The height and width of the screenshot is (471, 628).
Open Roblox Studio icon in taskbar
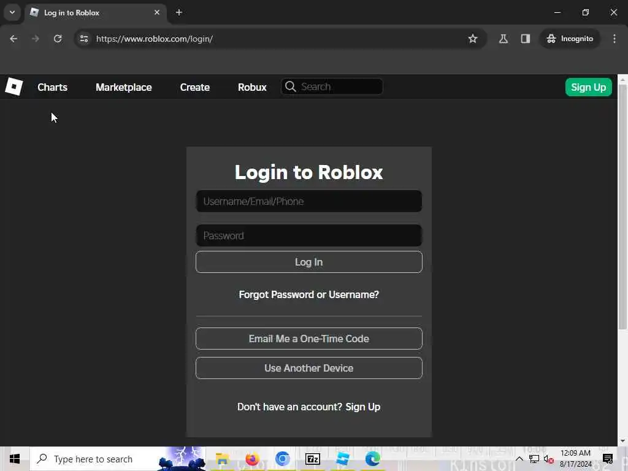tap(343, 459)
